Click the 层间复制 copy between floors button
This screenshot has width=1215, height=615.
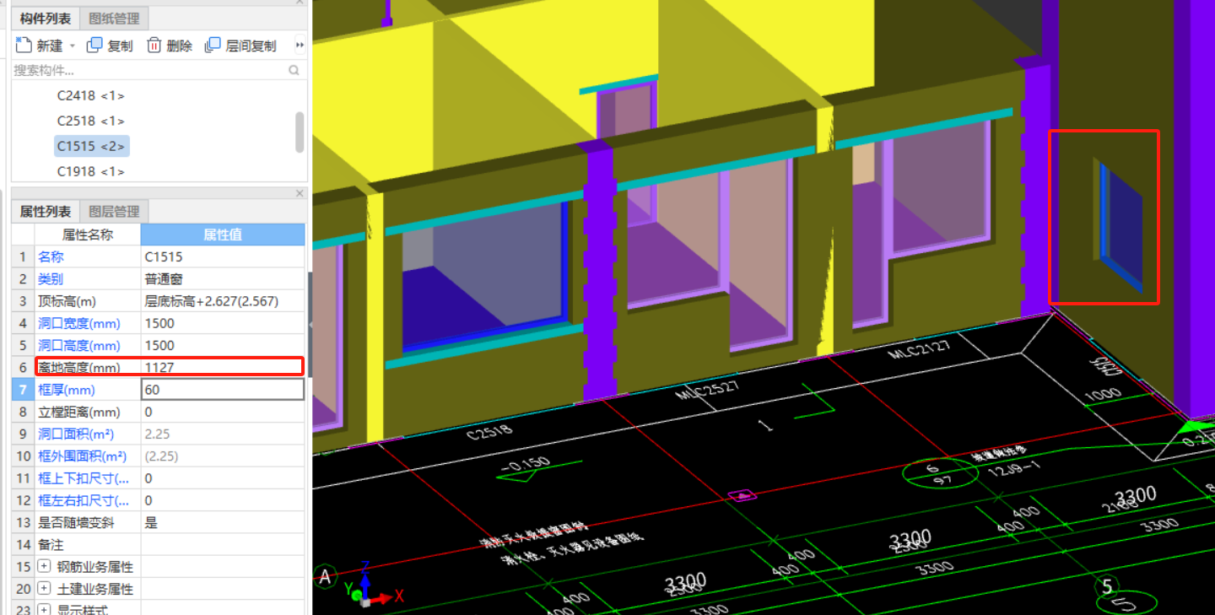pos(240,46)
